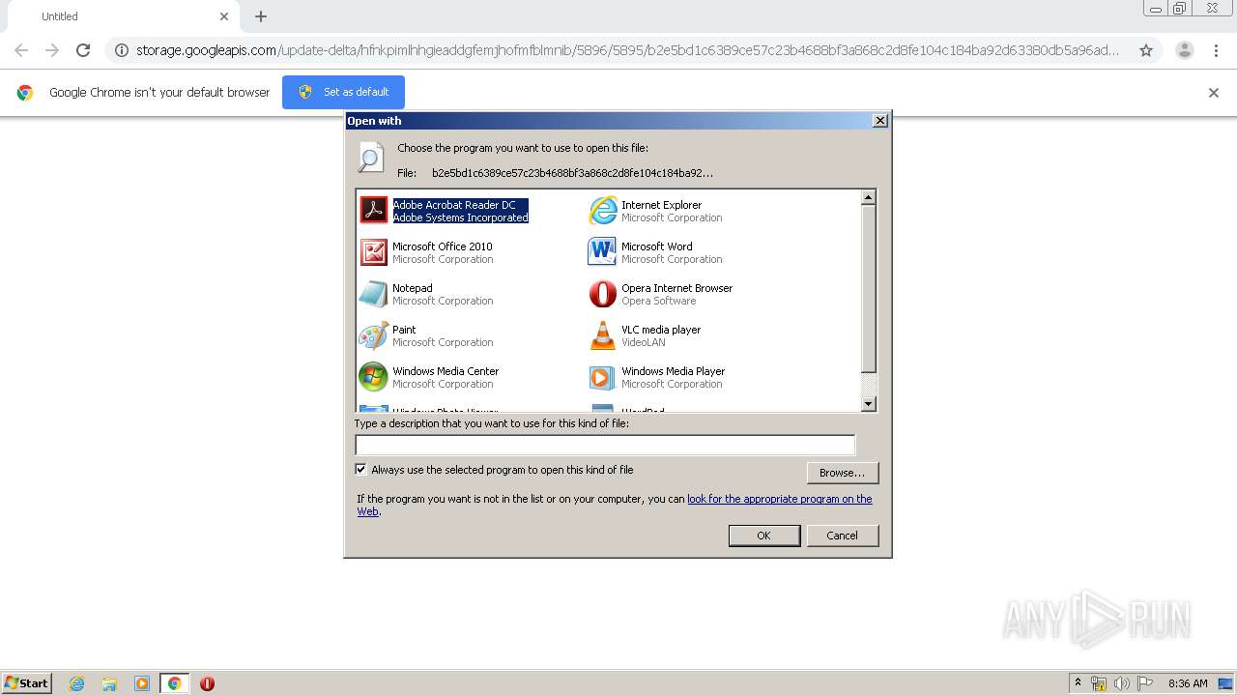This screenshot has width=1237, height=696.
Task: Choose the Notepad program icon
Action: click(373, 294)
